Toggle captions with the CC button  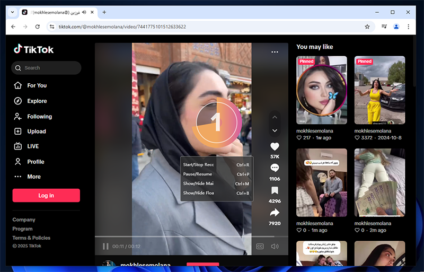[260, 247]
